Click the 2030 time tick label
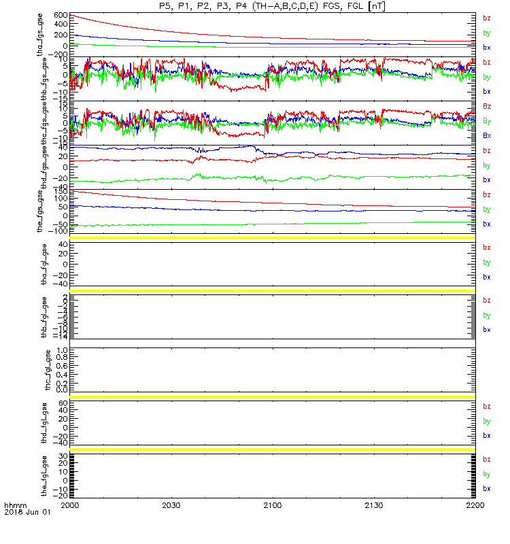Image resolution: width=510 pixels, height=544 pixels. point(171,505)
